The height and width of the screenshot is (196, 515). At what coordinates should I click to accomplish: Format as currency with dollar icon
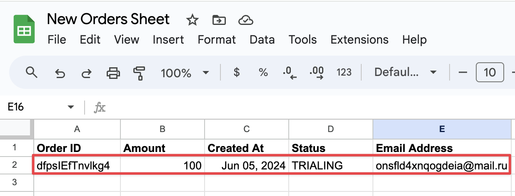[237, 73]
